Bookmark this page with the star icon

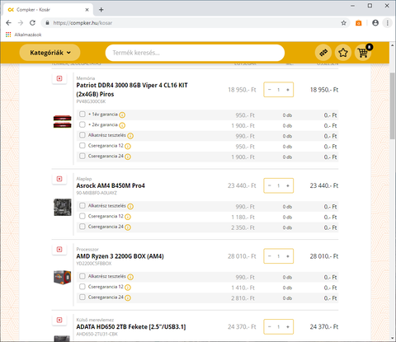[343, 23]
